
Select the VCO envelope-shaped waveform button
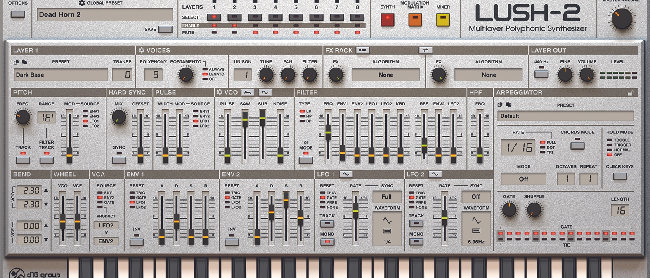click(248, 92)
